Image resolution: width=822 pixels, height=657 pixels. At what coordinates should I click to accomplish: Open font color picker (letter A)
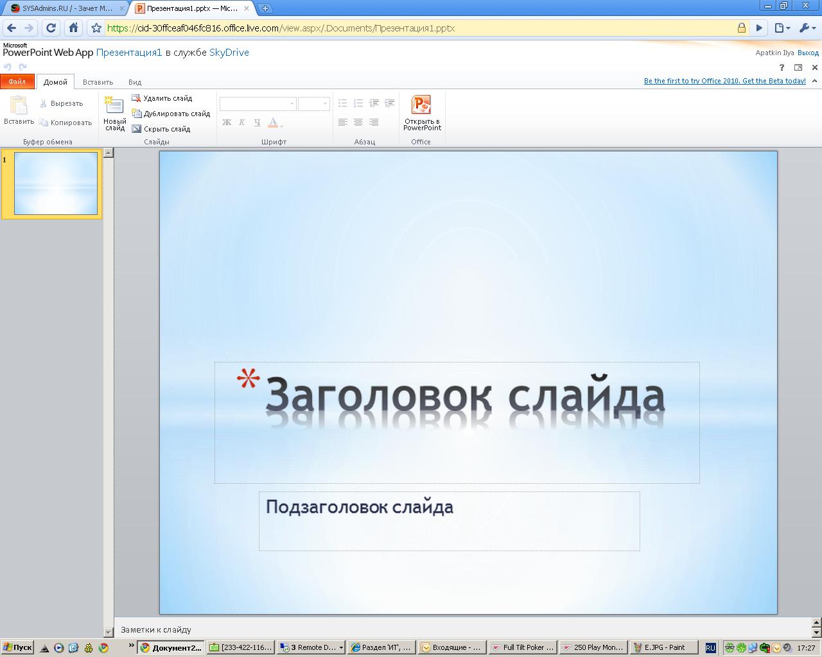[x=274, y=122]
